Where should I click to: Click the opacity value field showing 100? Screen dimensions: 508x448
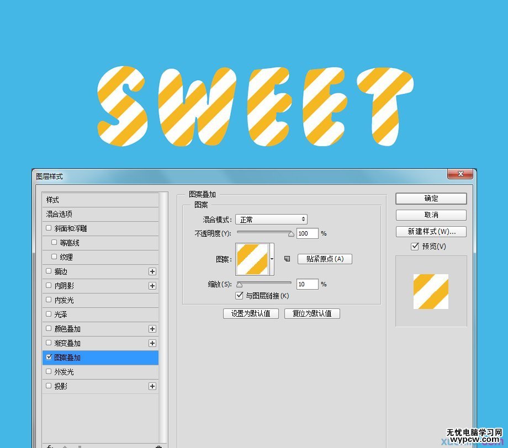coord(307,233)
